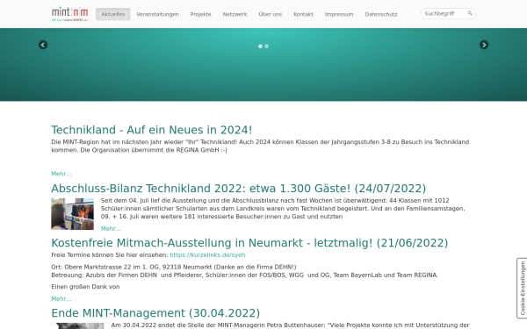Click the Abschluss-Bilanz article thumbnail image
The image size is (527, 329).
72,214
